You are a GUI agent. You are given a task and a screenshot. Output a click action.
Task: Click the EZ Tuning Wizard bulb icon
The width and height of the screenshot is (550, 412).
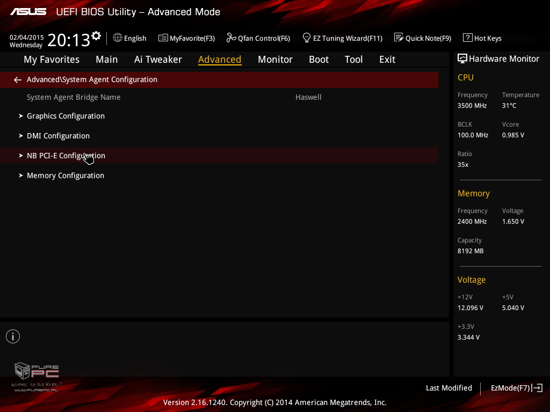coord(307,38)
